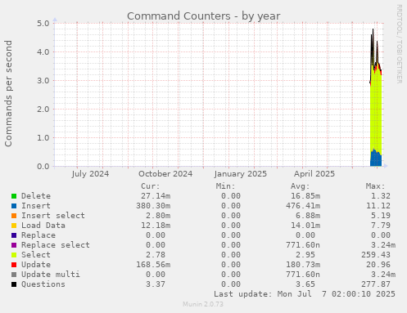Click the 'Max:' column header
Viewport: 407px width, 313px height.
click(x=375, y=186)
